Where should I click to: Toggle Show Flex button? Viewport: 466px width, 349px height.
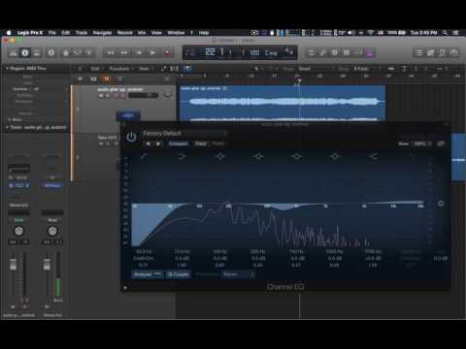pyautogui.click(x=174, y=69)
